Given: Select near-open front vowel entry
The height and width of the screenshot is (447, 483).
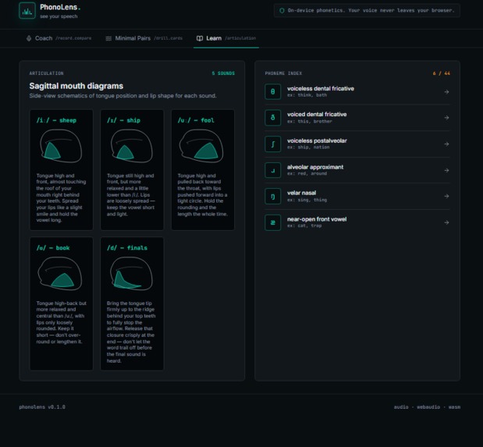Looking at the screenshot, I should pos(357,222).
